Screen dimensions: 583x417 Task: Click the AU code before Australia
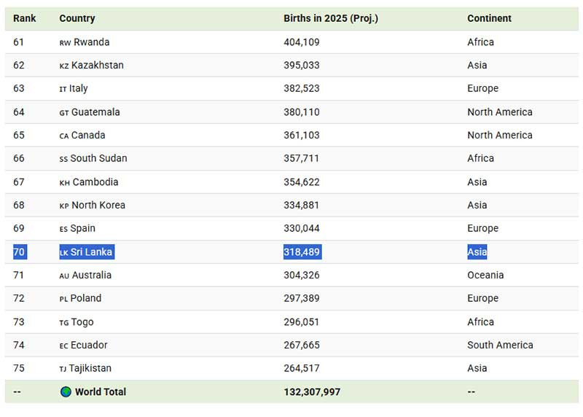(64, 276)
